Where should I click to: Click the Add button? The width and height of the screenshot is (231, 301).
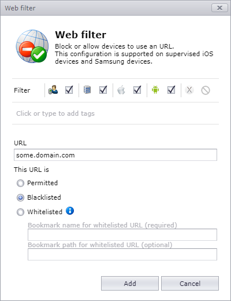coord(130,283)
